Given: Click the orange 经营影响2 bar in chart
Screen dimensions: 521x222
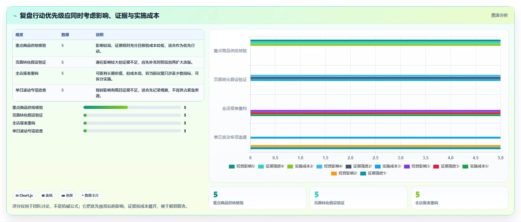Looking at the screenshot, I should click(x=375, y=146).
